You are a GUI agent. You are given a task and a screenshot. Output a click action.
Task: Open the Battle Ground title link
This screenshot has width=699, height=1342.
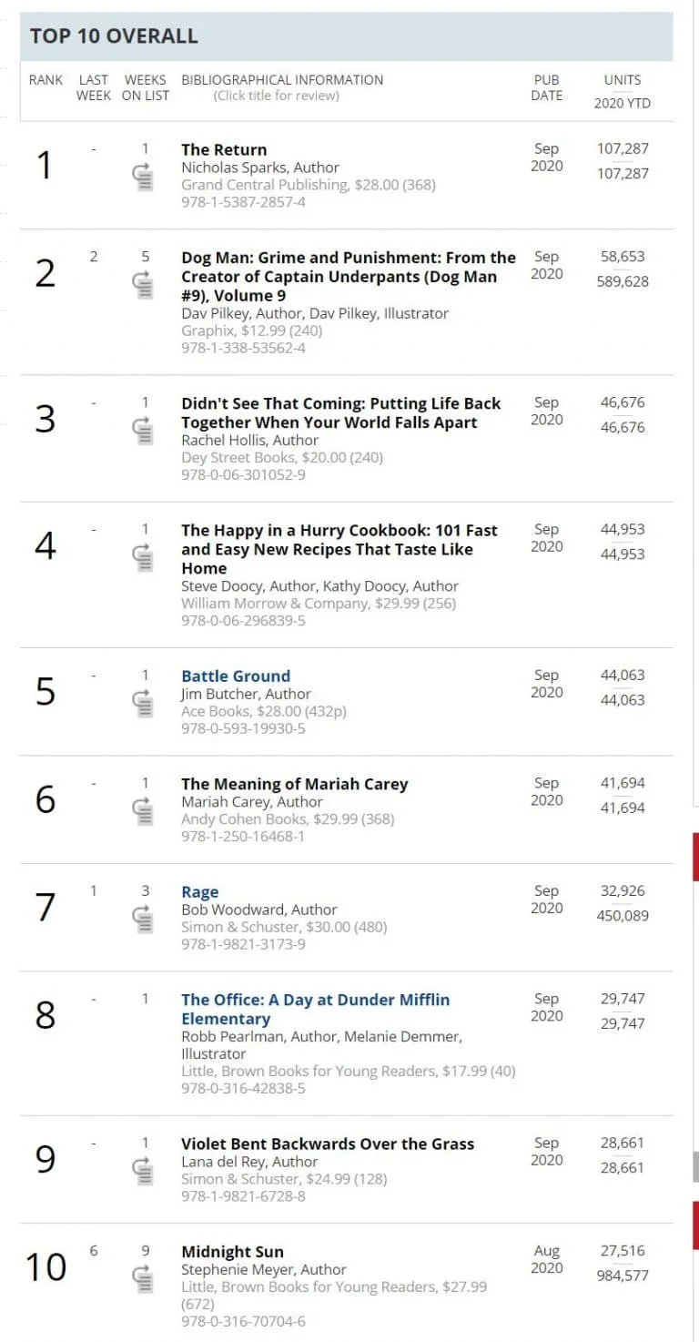click(x=236, y=676)
